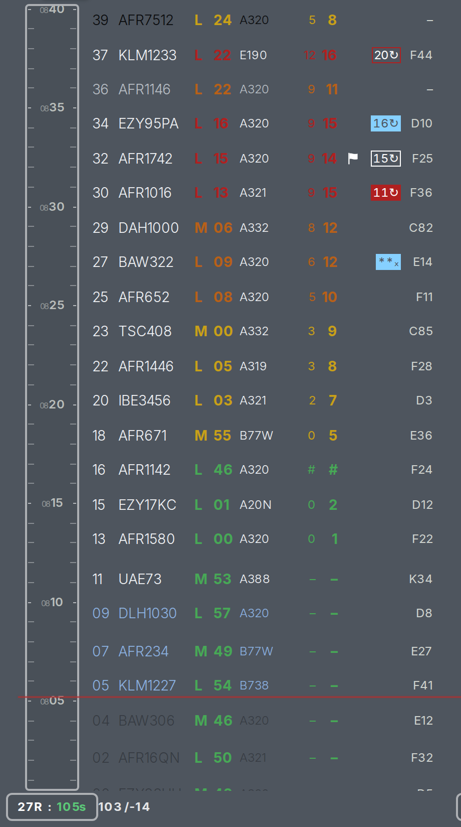The width and height of the screenshot is (461, 827).
Task: Click the 0805 timeline marker at red line
Action: click(52, 701)
